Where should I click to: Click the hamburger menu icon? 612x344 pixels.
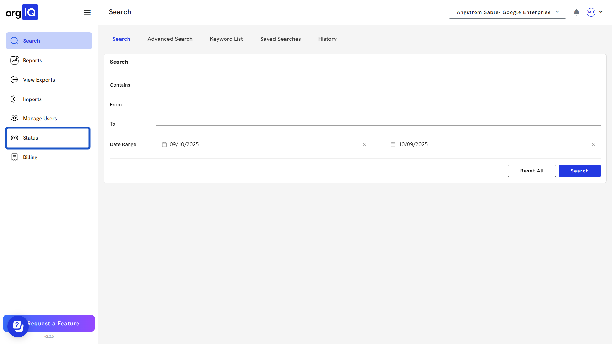87,12
